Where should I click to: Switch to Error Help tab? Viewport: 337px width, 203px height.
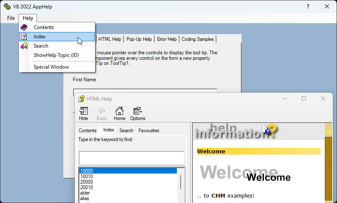click(x=167, y=39)
